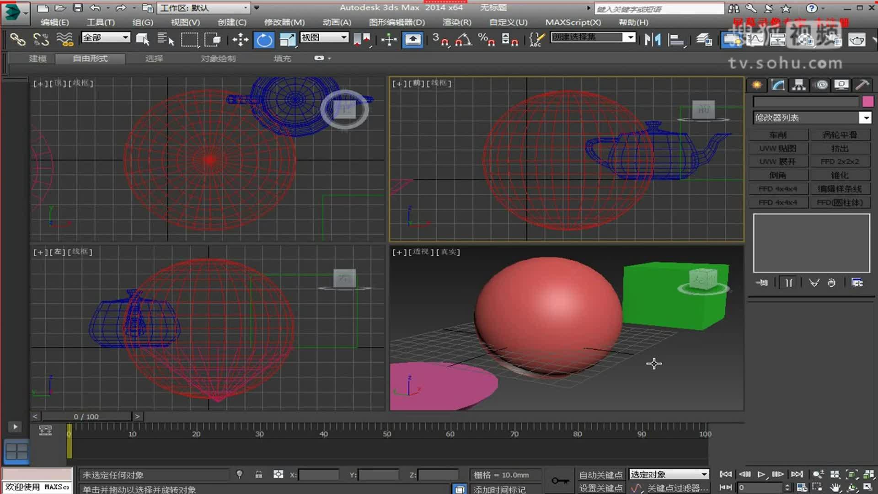Expand the 工作区 workspace dropdown

203,8
